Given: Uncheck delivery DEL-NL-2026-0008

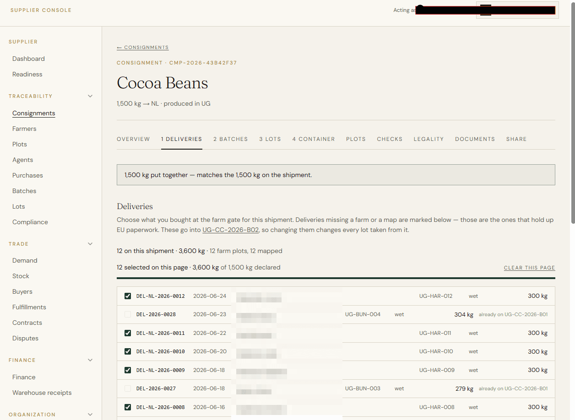Looking at the screenshot, I should click(128, 407).
